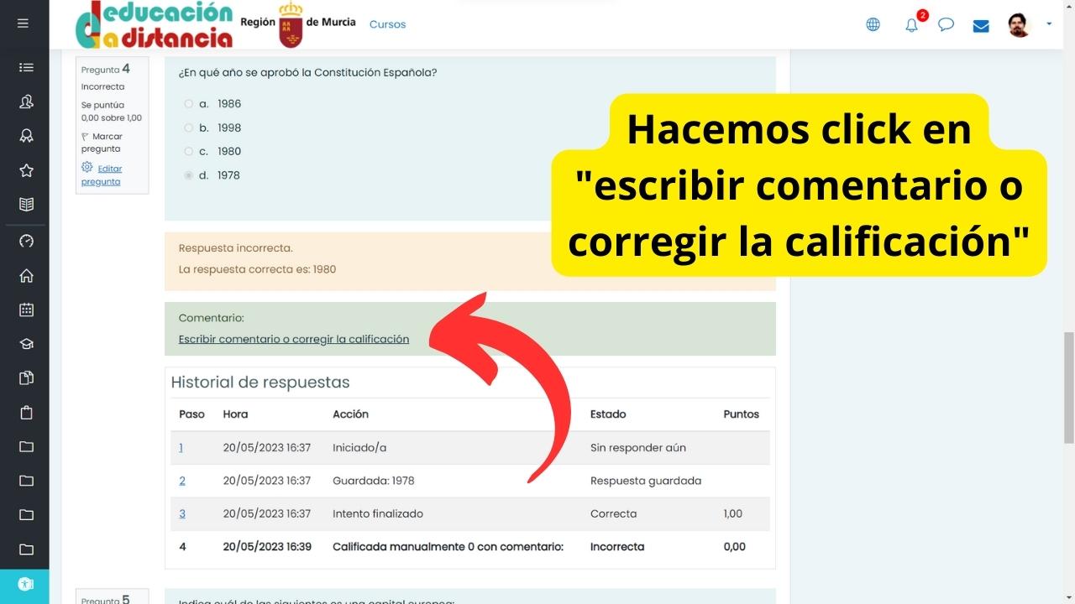Click 'Calificada manualmente 0 con comentario:' cell

[448, 547]
